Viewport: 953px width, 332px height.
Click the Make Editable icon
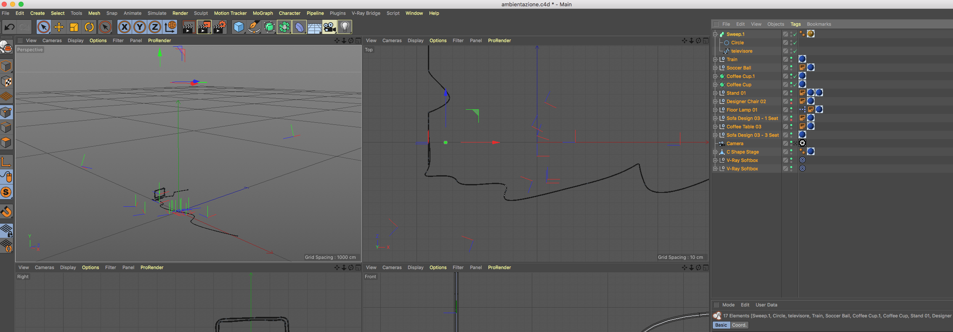point(6,47)
